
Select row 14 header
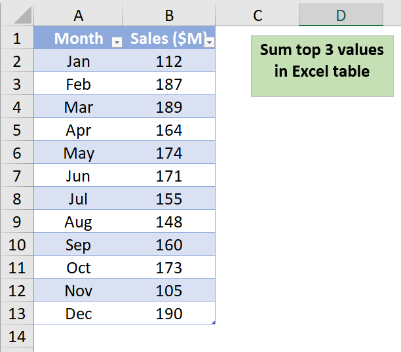coord(17,337)
